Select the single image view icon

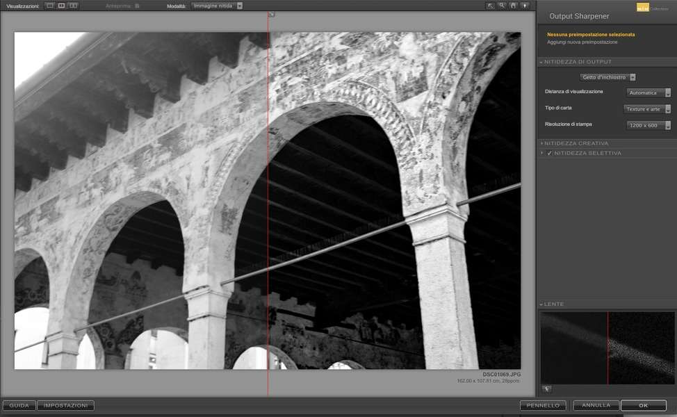pyautogui.click(x=49, y=6)
